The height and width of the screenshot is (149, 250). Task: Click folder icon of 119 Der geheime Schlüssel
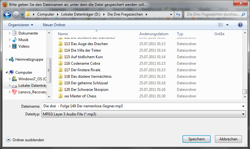tap(60, 83)
